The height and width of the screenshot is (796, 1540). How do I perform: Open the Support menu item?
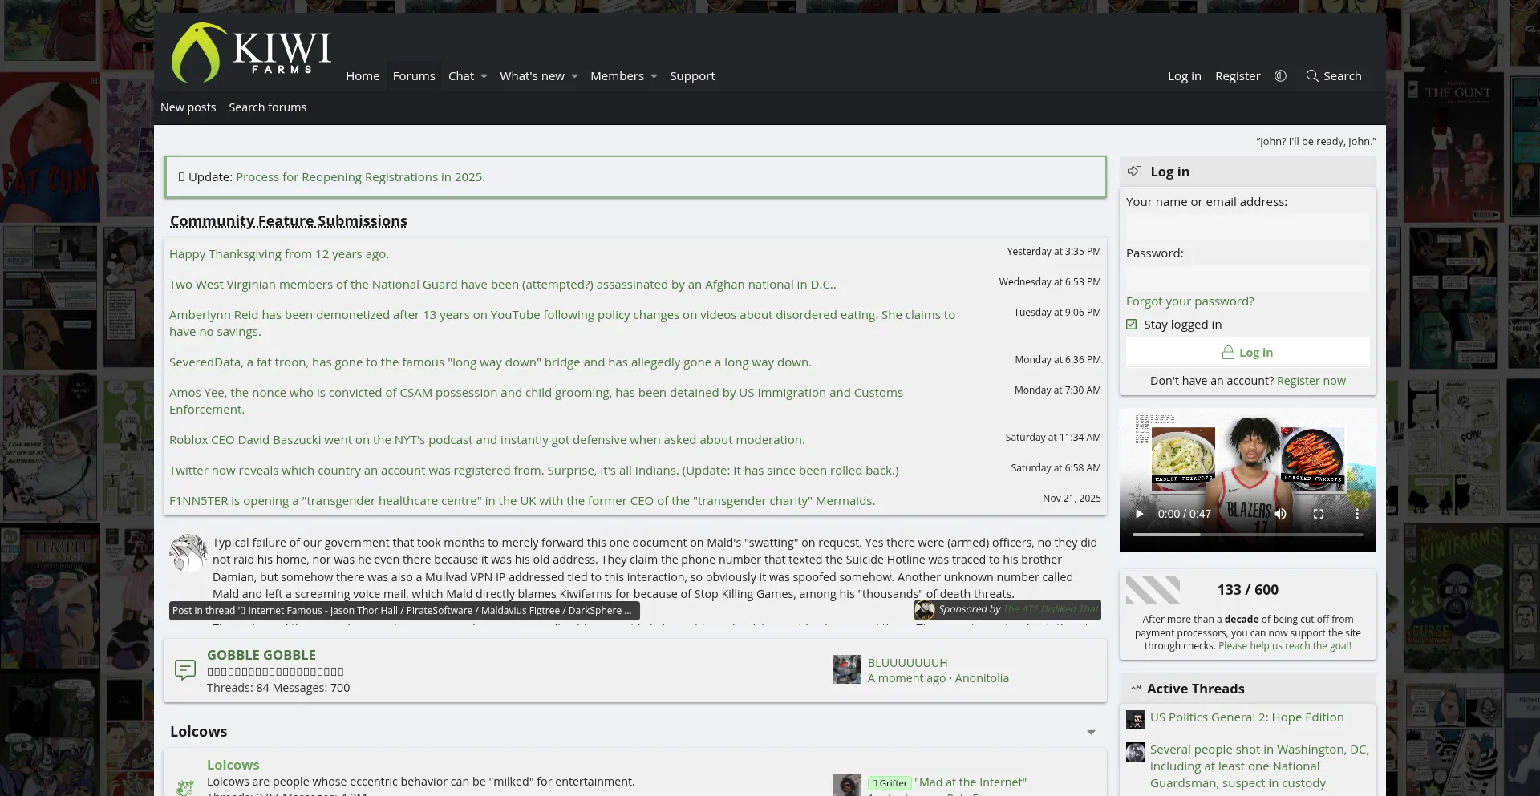point(692,76)
